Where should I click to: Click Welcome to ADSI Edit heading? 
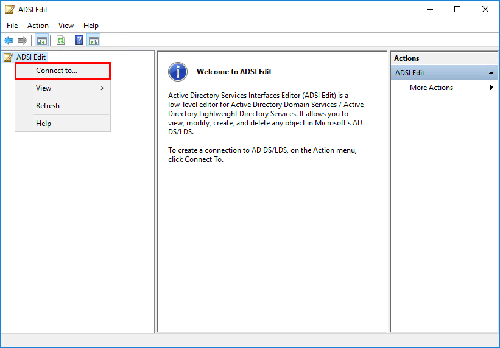click(x=234, y=72)
